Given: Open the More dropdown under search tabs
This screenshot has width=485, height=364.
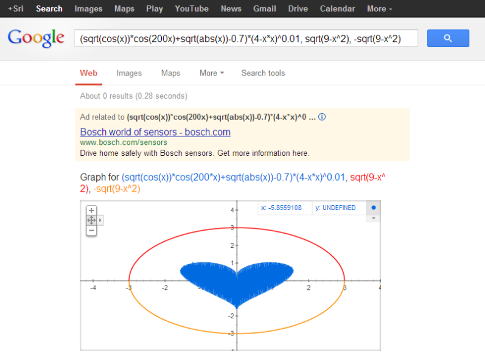Looking at the screenshot, I should [x=212, y=73].
